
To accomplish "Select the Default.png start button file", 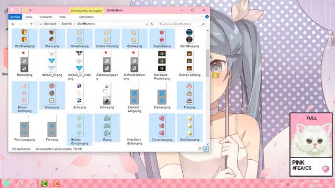I will [x=25, y=64].
